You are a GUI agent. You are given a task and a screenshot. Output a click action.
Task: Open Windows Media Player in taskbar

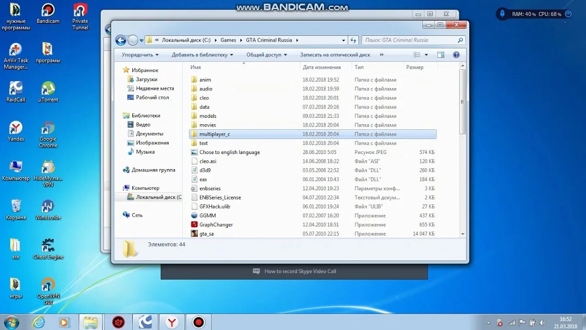click(x=65, y=322)
